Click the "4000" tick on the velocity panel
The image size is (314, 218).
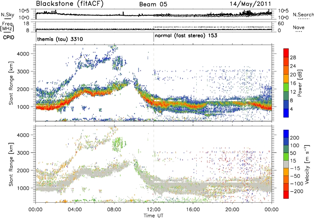(x=23, y=135)
